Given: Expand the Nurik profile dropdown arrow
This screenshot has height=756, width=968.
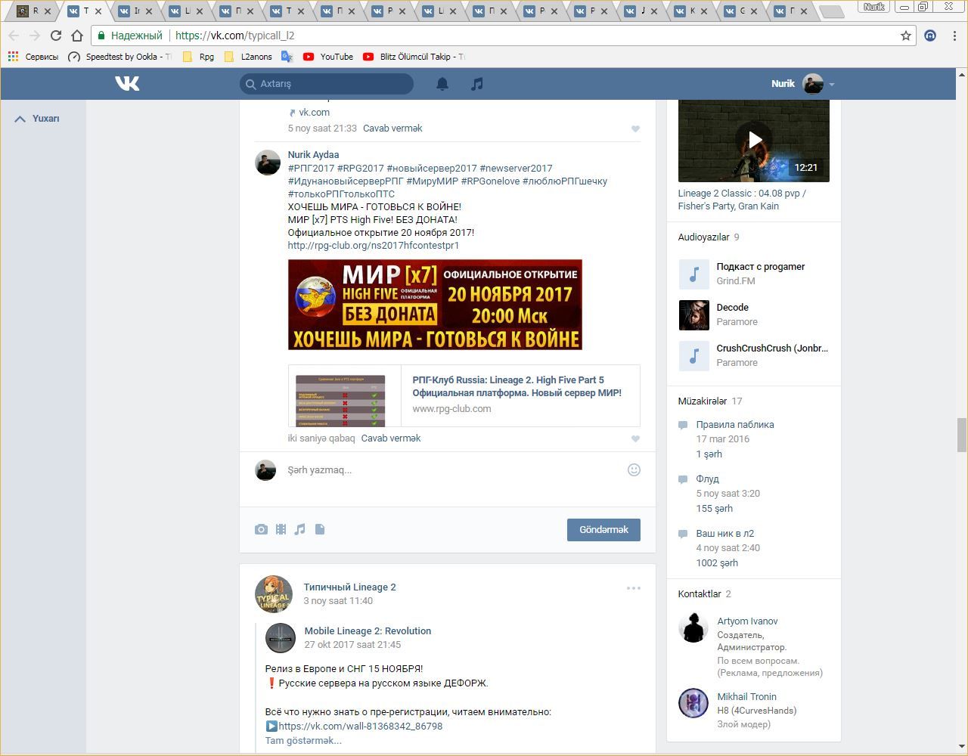Looking at the screenshot, I should coord(831,85).
